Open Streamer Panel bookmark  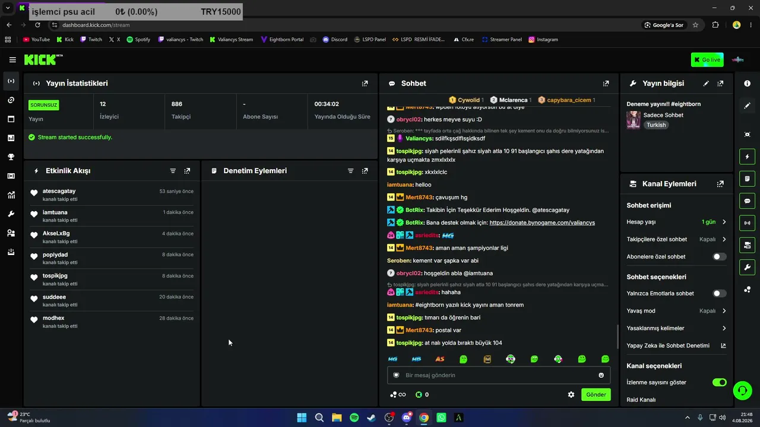(x=502, y=40)
